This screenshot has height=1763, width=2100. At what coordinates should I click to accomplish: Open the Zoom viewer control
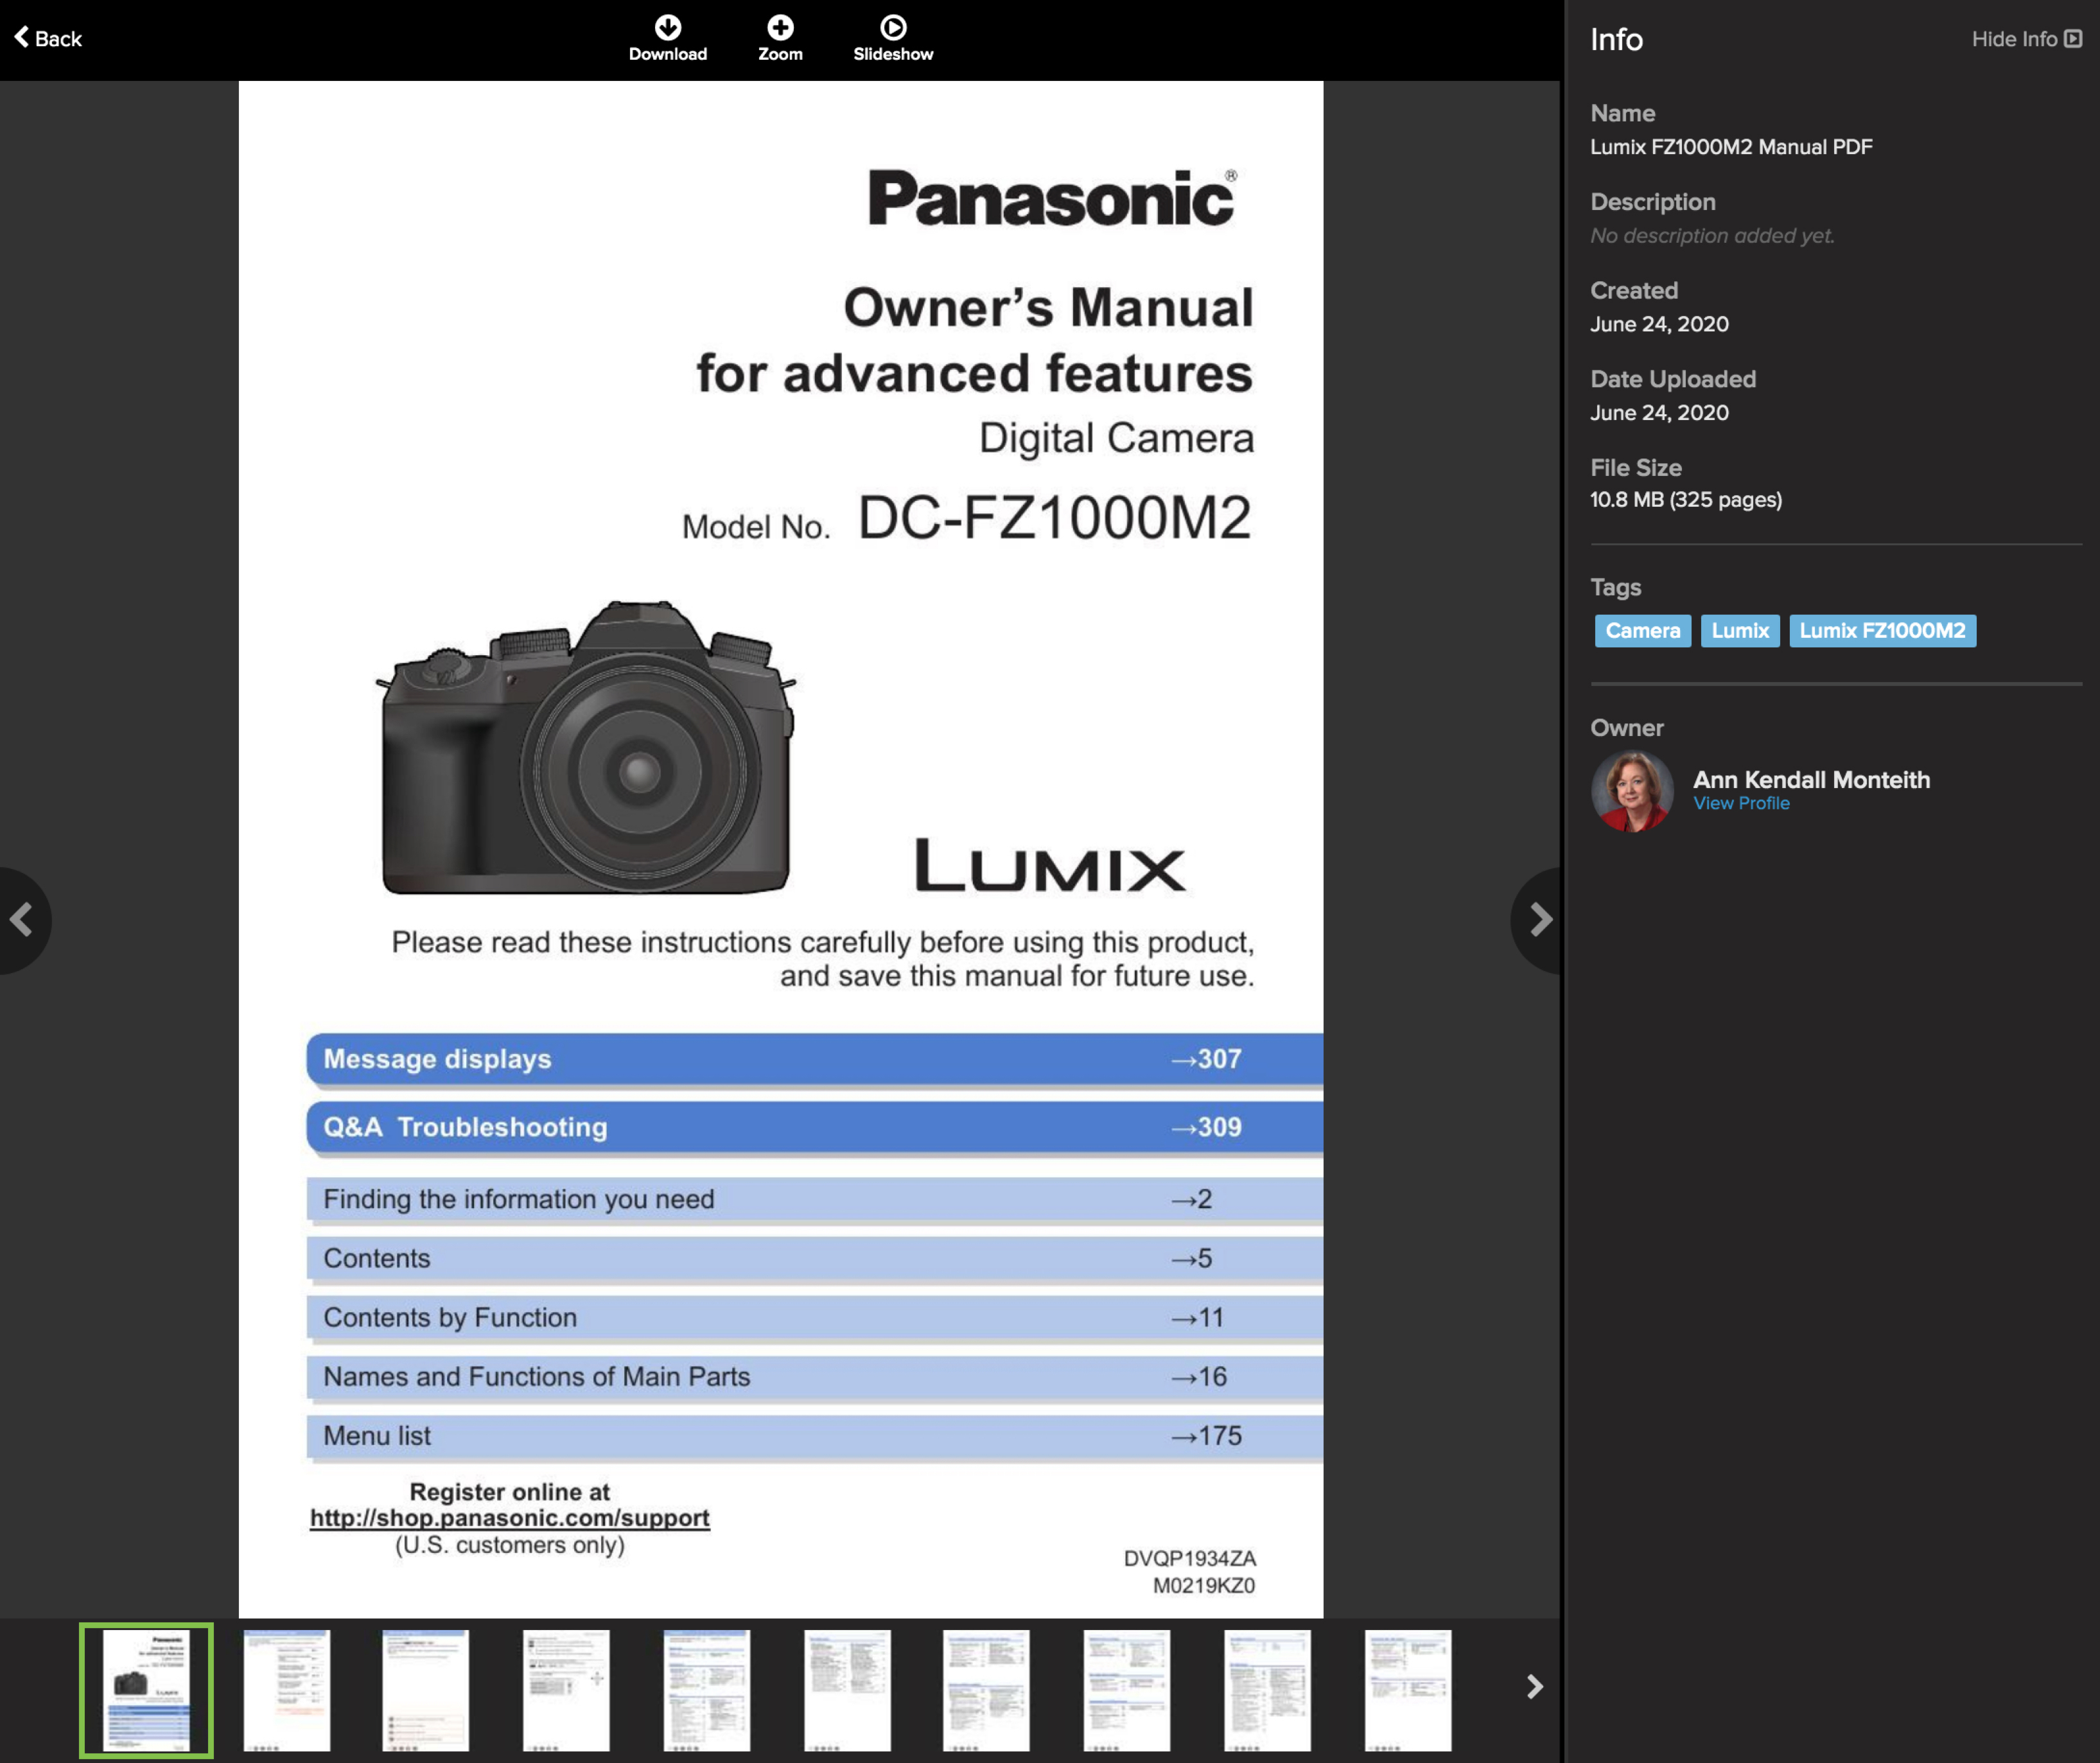780,38
